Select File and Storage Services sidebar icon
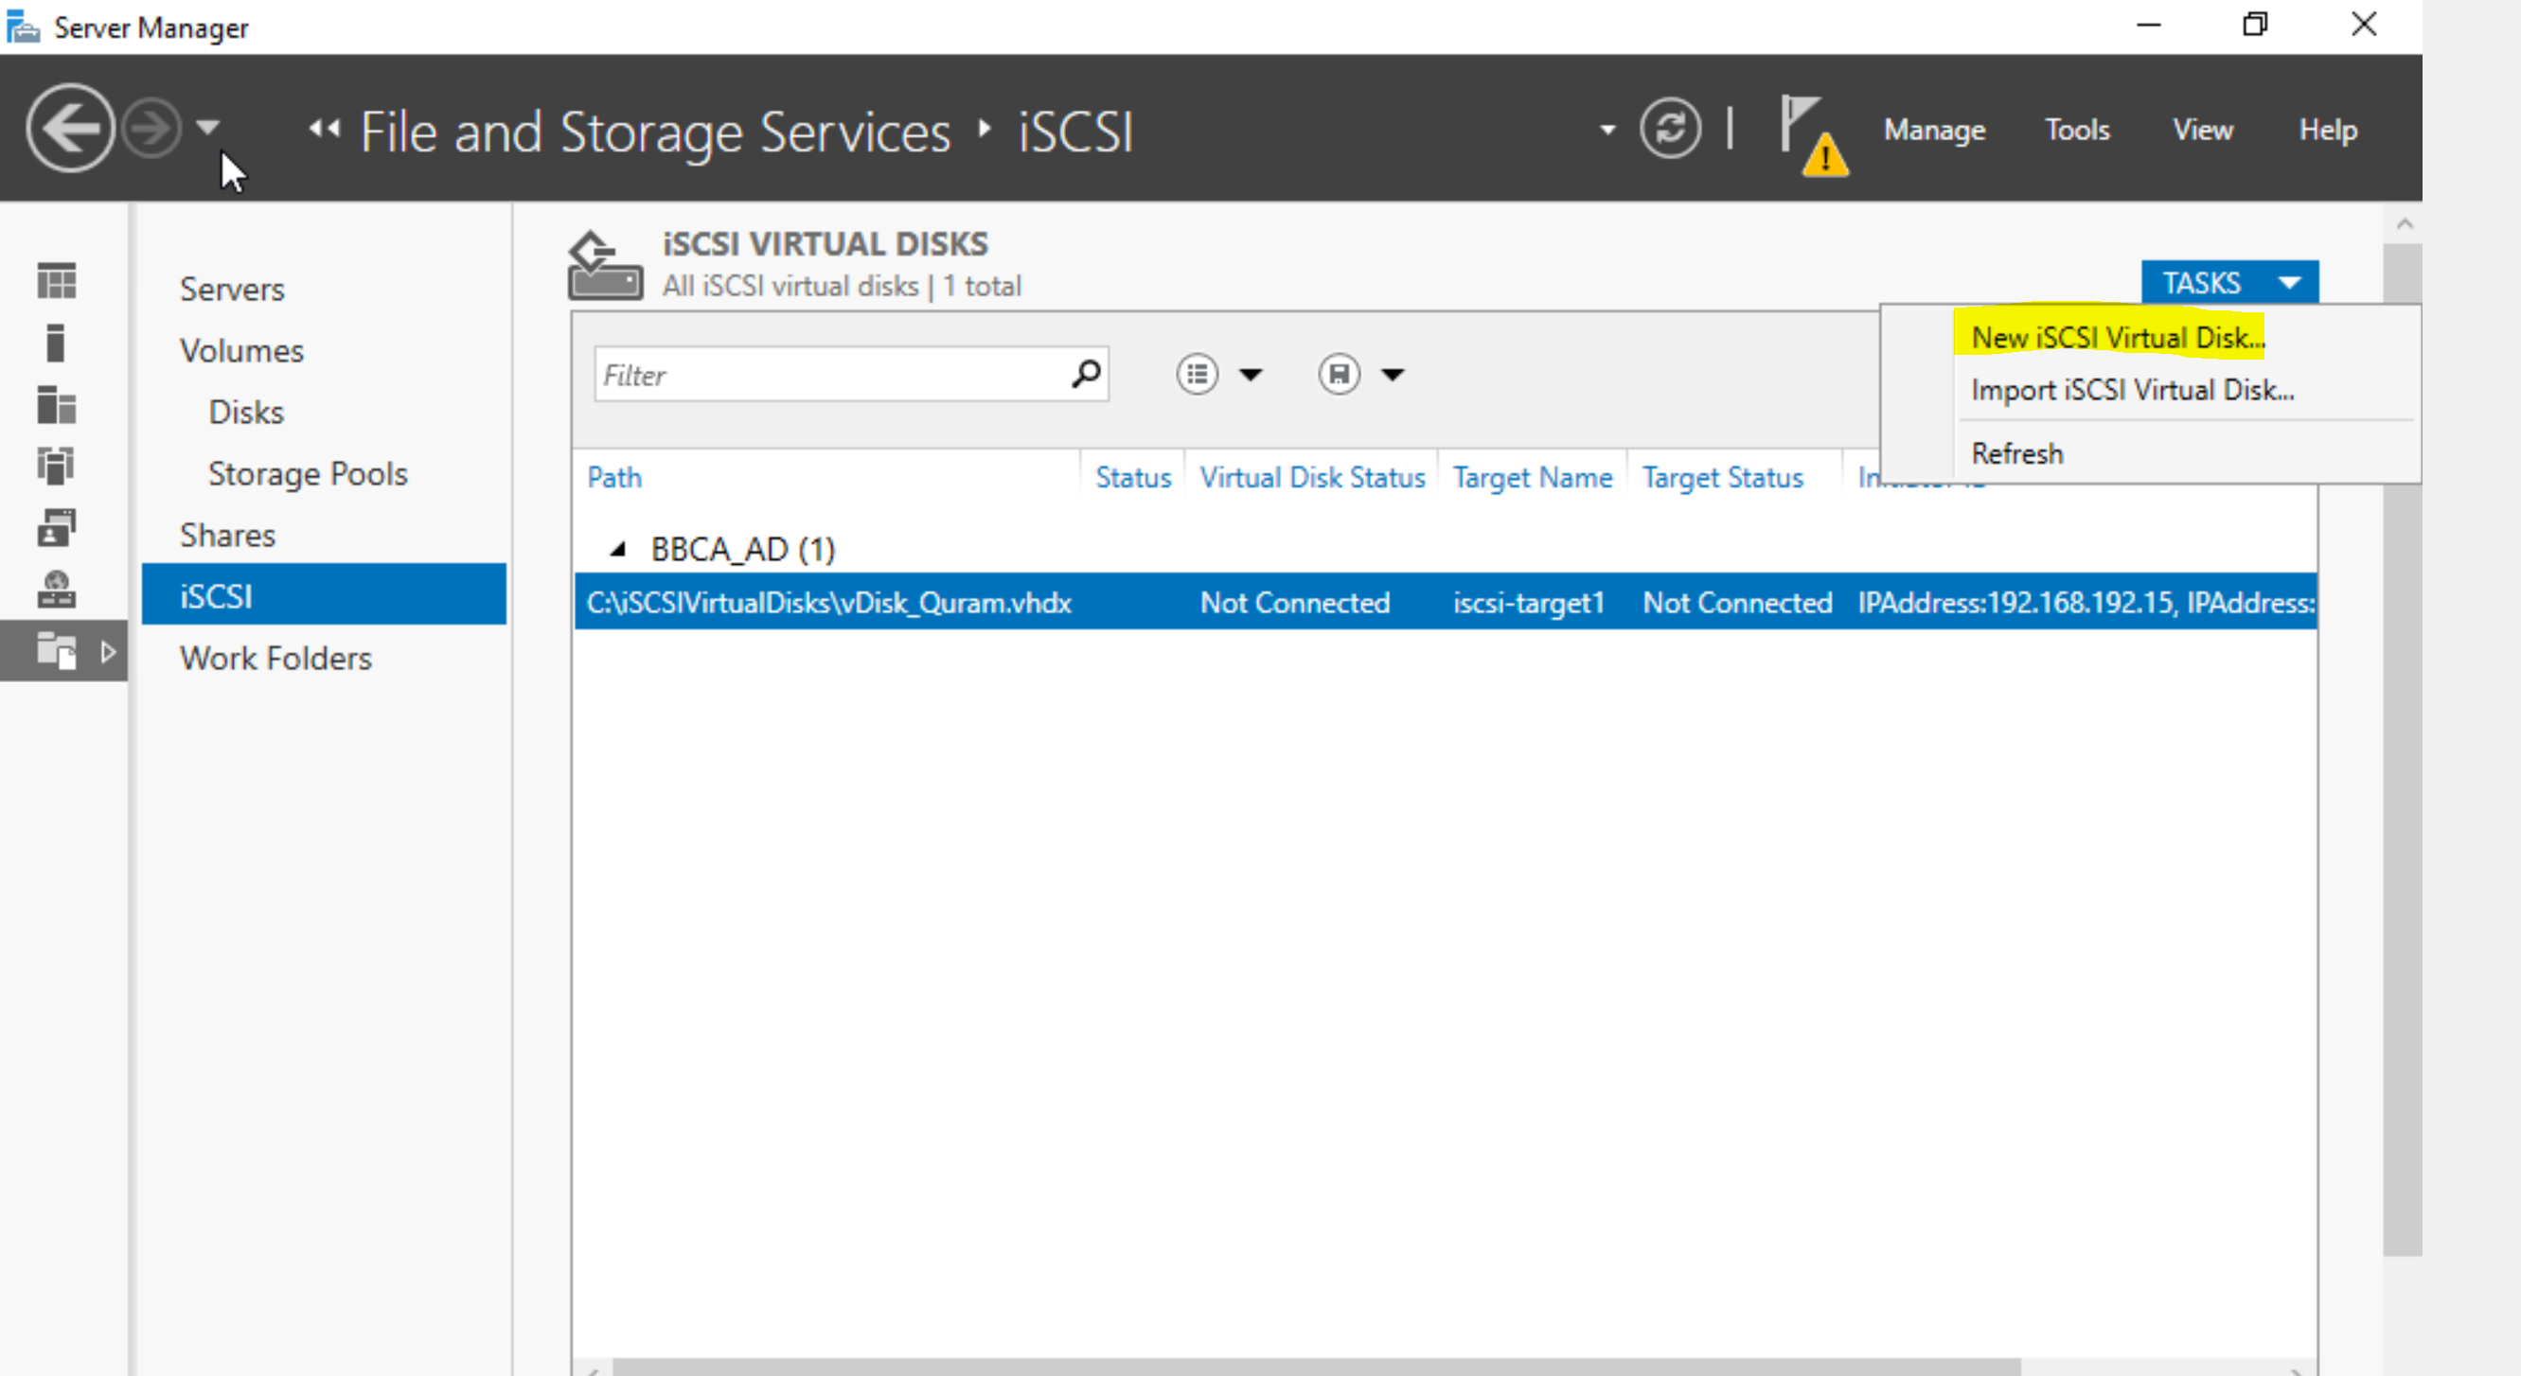Image resolution: width=2521 pixels, height=1376 pixels. coord(56,651)
